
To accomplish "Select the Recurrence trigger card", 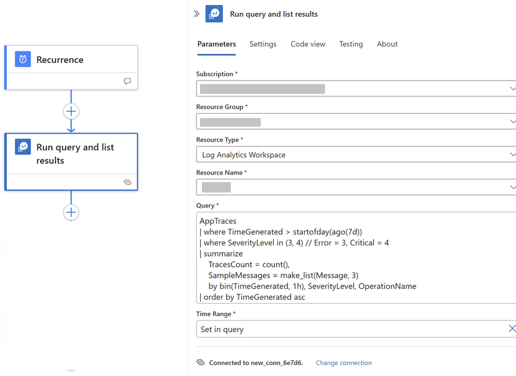I will click(x=71, y=67).
